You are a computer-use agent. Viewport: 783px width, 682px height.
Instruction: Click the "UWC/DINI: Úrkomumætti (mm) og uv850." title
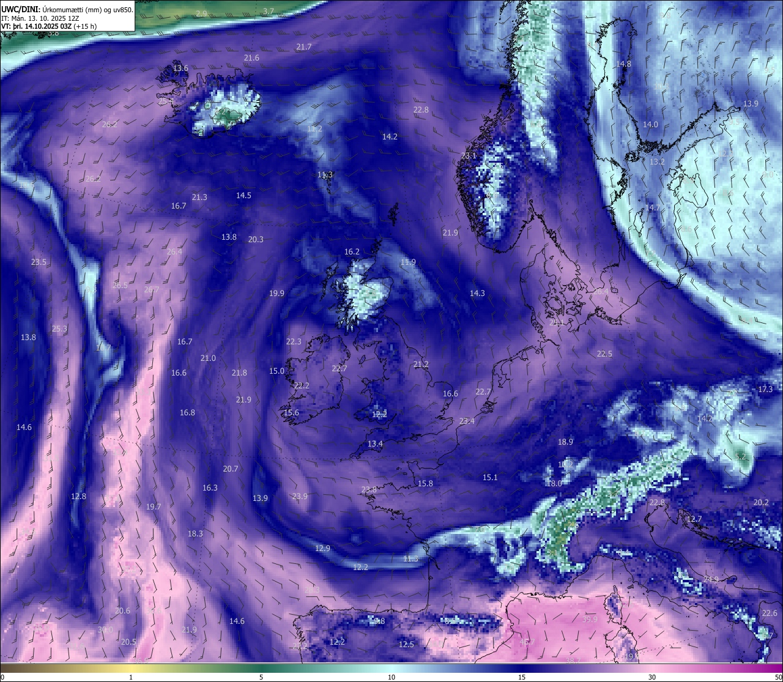click(x=66, y=9)
